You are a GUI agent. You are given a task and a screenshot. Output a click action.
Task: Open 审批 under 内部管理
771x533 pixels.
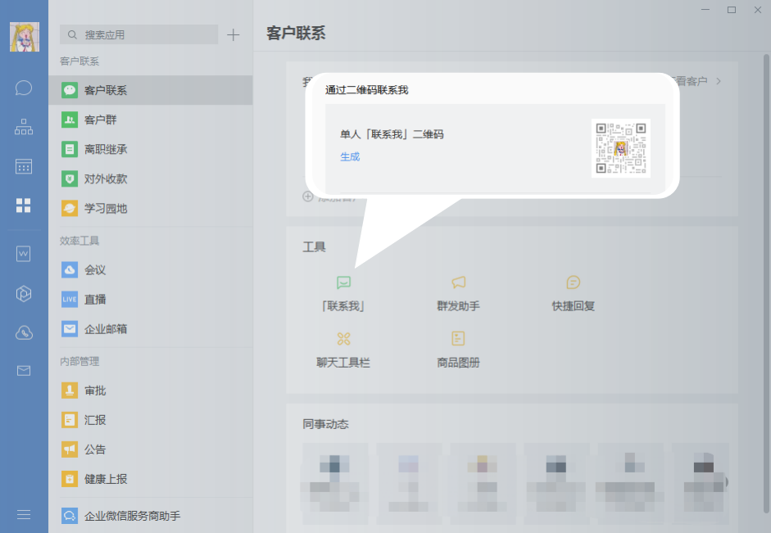[x=151, y=391]
